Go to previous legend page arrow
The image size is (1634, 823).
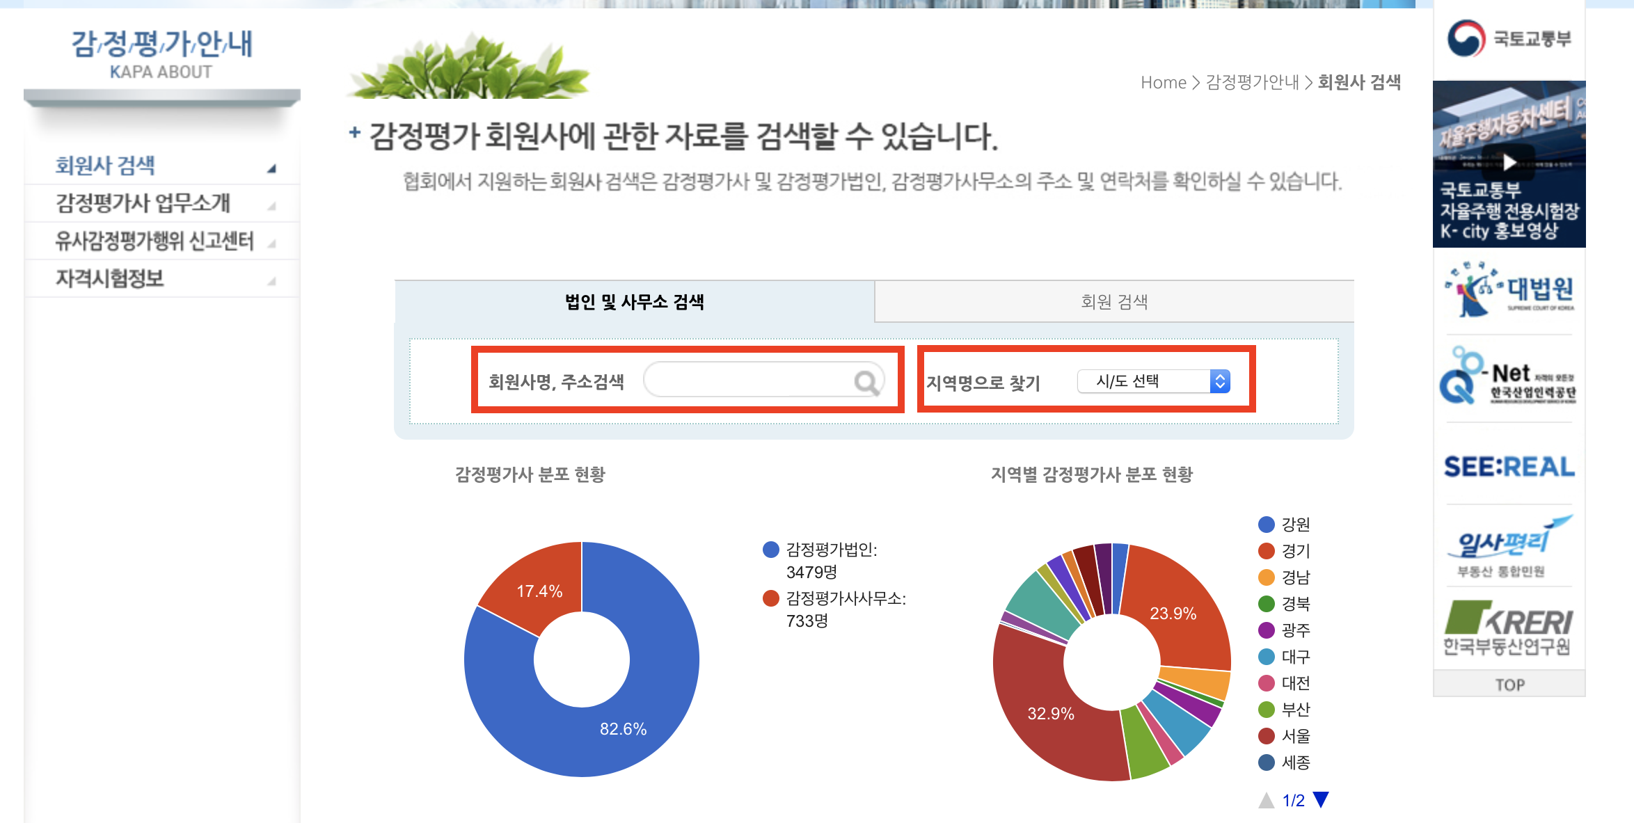tap(1267, 801)
